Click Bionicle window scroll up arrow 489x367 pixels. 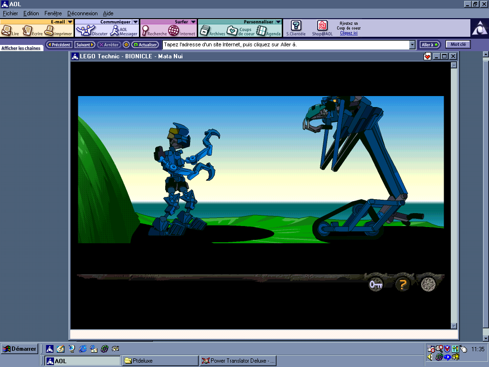click(x=454, y=65)
